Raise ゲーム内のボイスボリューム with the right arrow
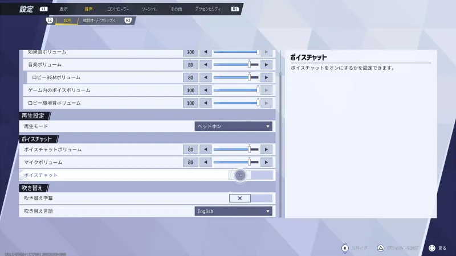This screenshot has height=256, width=456. pyautogui.click(x=266, y=90)
